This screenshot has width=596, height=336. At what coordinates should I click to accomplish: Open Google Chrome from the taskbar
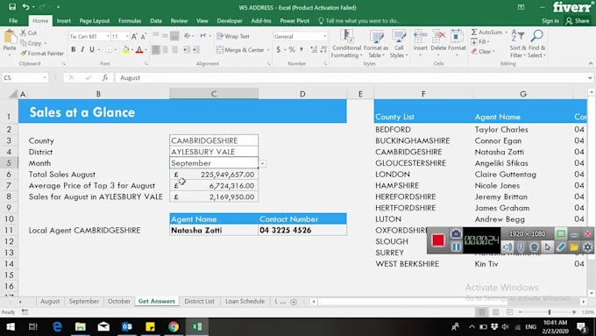174,326
